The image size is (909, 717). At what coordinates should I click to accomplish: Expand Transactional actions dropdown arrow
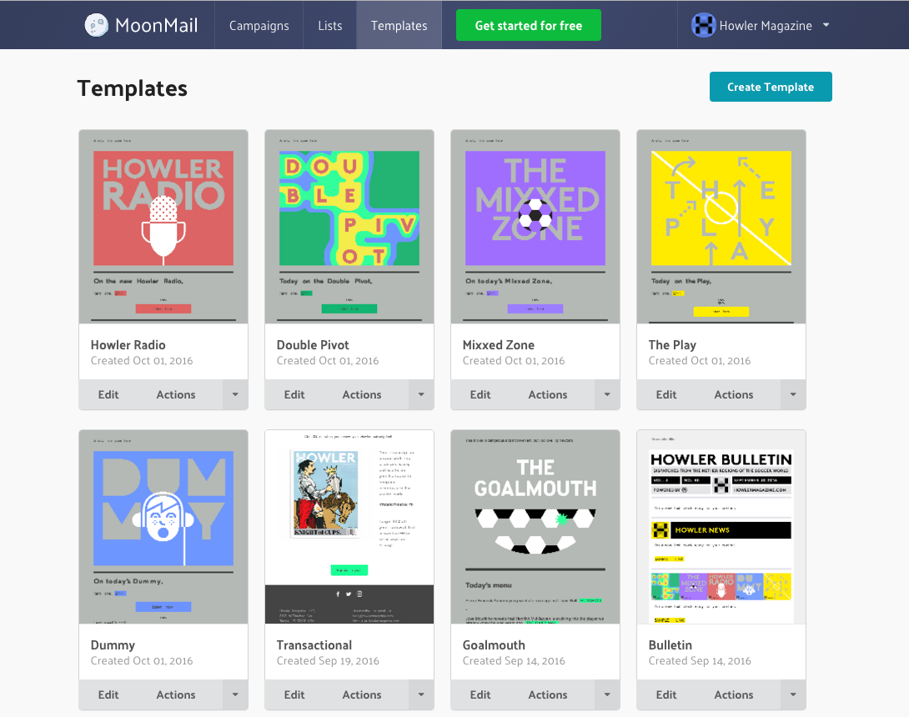(421, 695)
